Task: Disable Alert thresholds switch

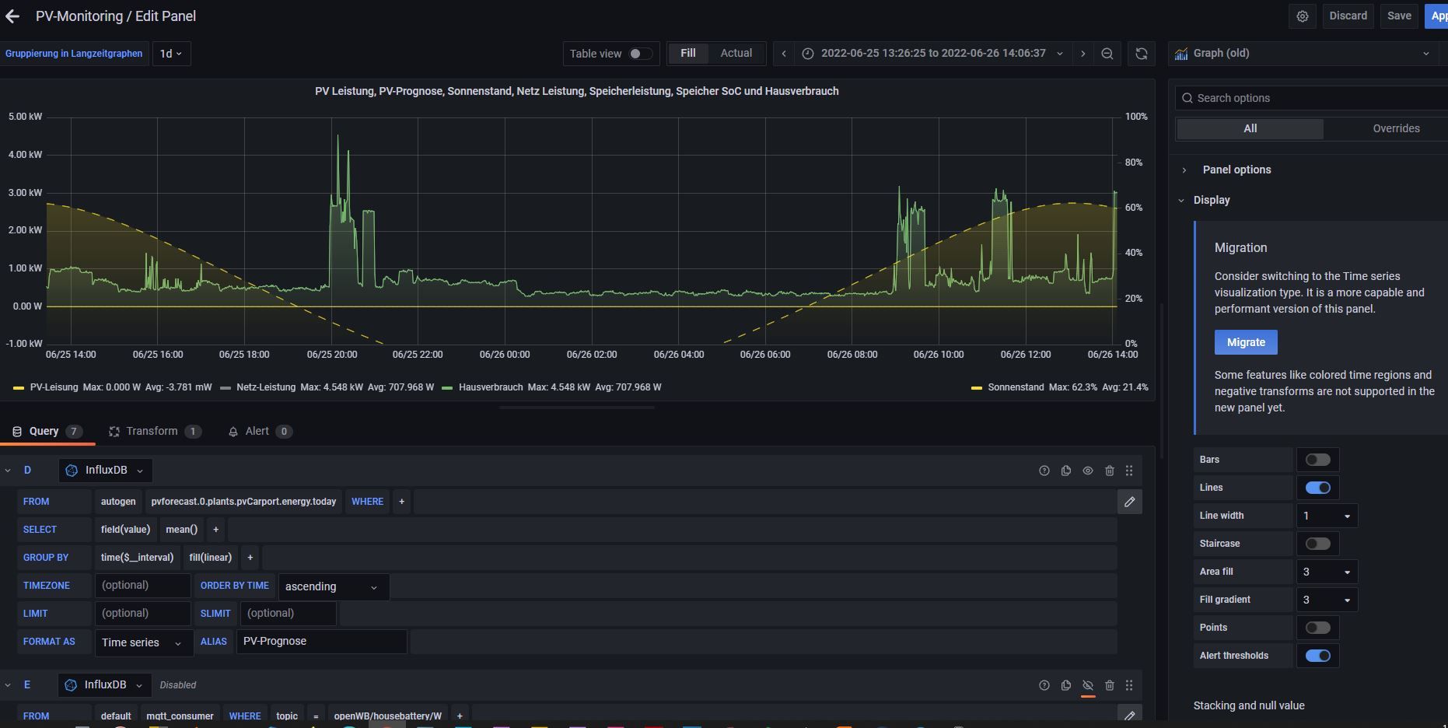Action: [1318, 656]
